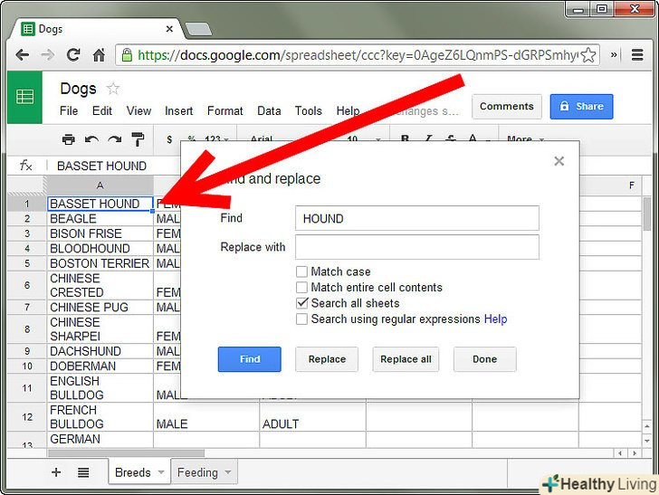Open regular expressions Help link

pos(495,319)
